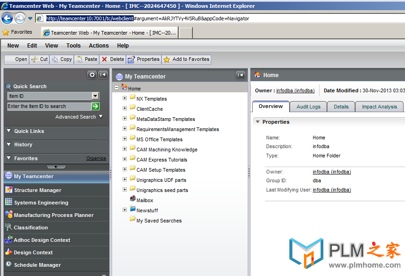Click the Paste clipboard toolbar button
405x276 pixels.
87,60
